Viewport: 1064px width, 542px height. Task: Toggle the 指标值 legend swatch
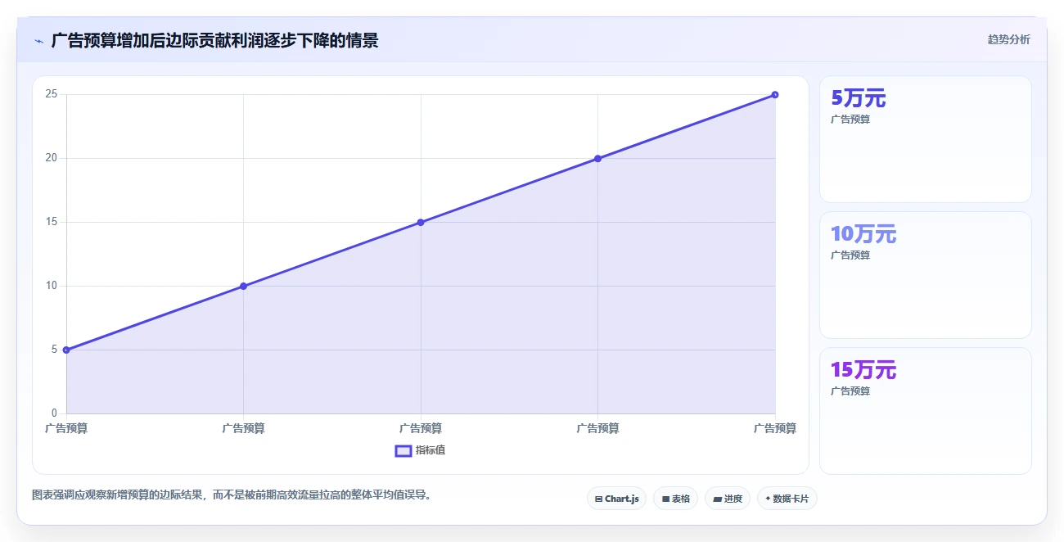(x=404, y=450)
